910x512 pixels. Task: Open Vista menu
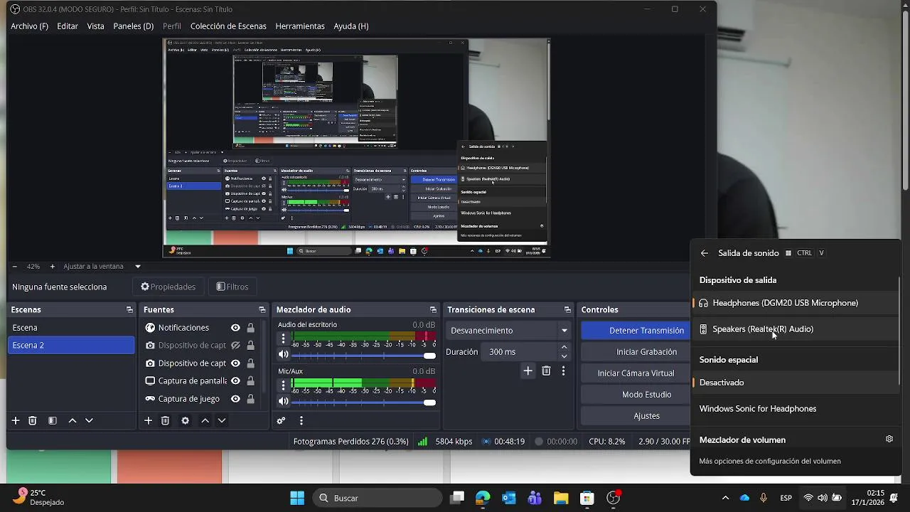(95, 26)
